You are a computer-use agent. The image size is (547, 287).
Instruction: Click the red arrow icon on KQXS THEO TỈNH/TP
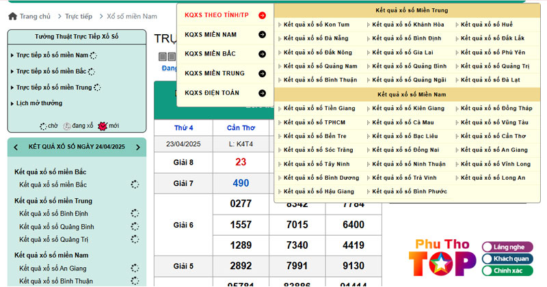(x=263, y=15)
